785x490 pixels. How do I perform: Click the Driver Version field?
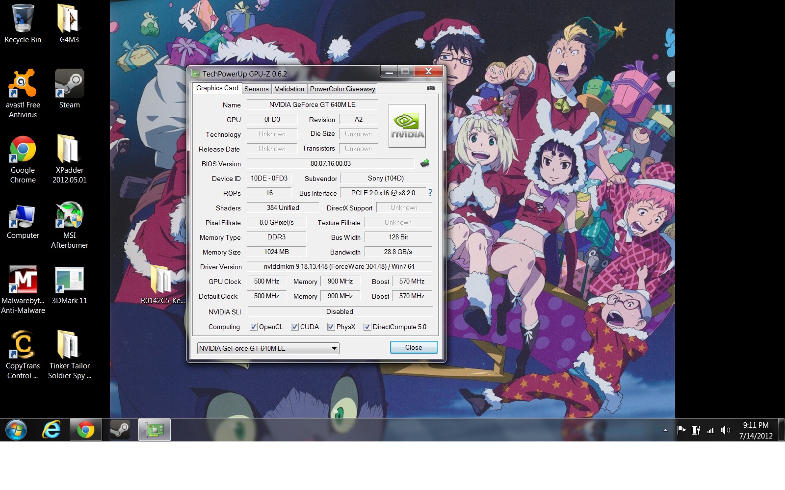(339, 266)
